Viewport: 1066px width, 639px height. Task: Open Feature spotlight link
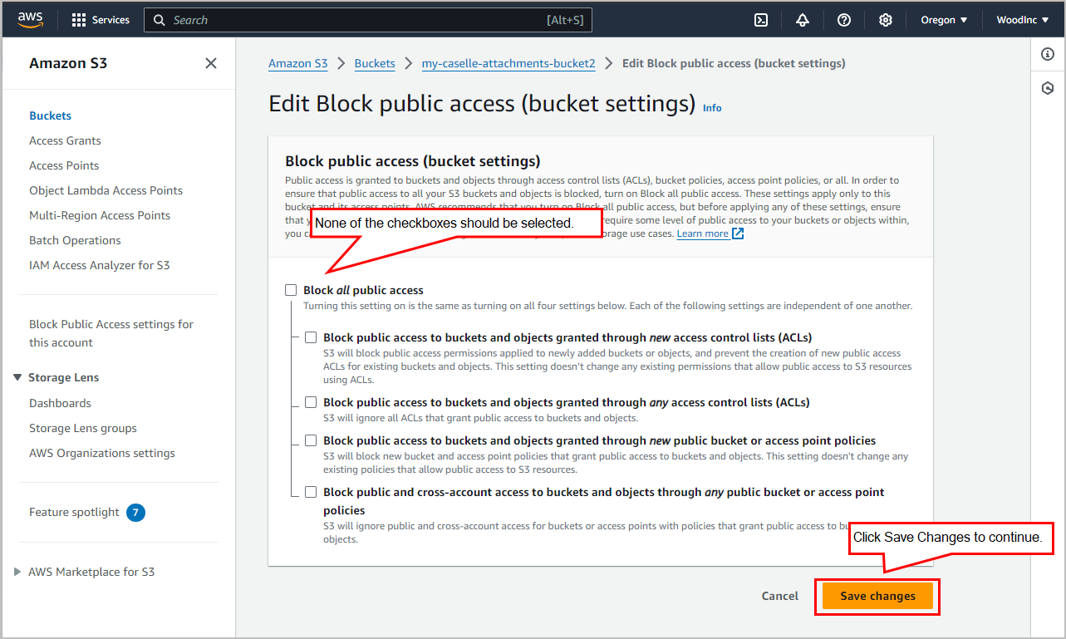(x=74, y=512)
